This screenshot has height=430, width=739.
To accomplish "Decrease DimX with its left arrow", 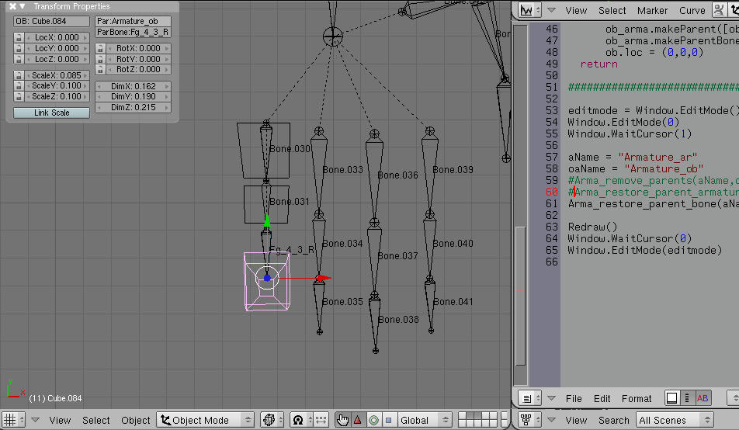I will [99, 86].
